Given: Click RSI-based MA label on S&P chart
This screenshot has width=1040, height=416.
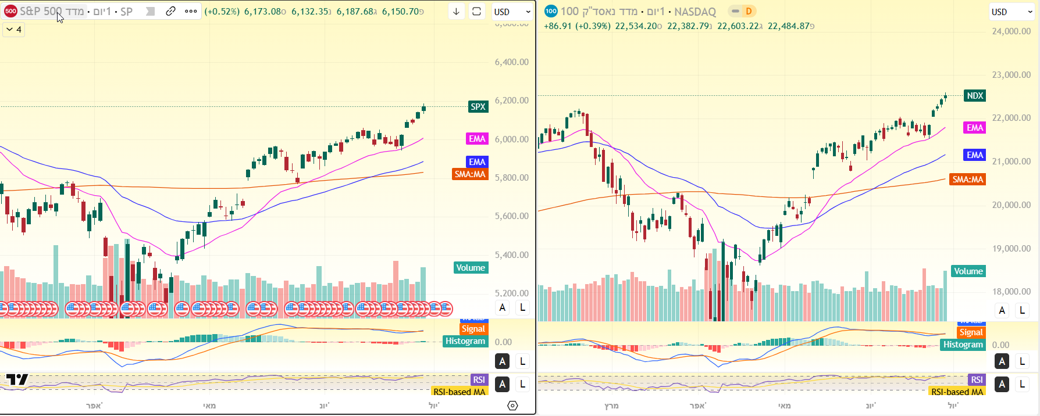Looking at the screenshot, I should (460, 392).
